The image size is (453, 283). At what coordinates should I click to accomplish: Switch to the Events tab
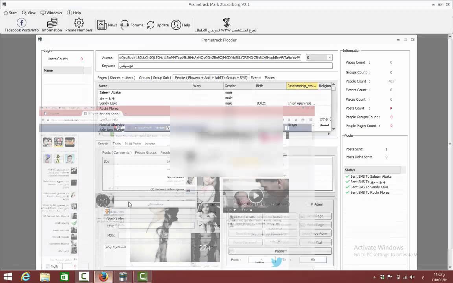click(x=256, y=78)
